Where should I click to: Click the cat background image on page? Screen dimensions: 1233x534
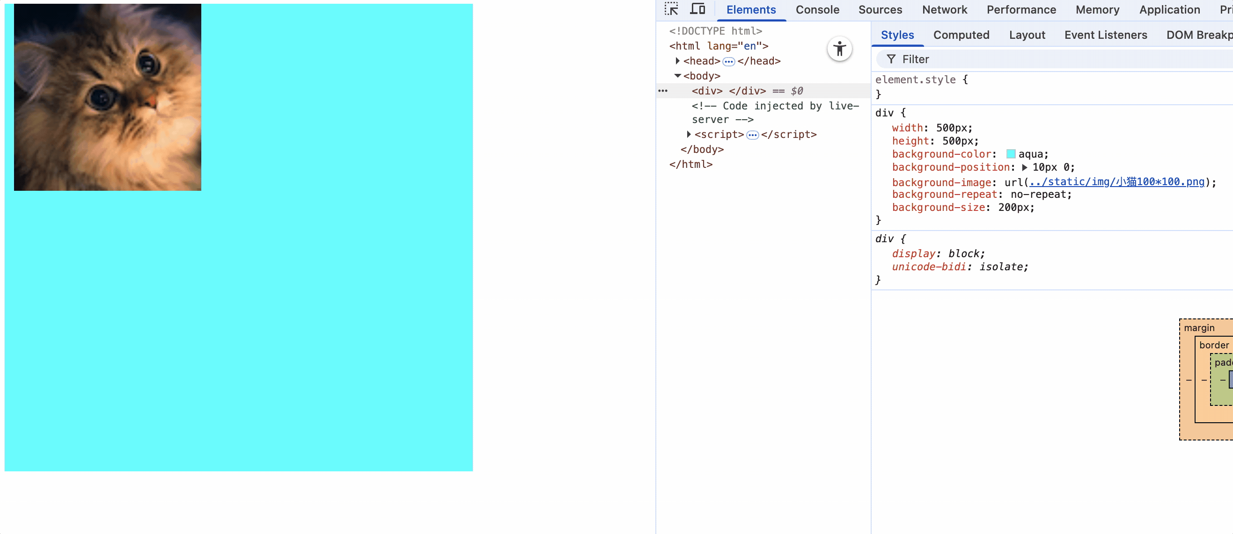[108, 97]
